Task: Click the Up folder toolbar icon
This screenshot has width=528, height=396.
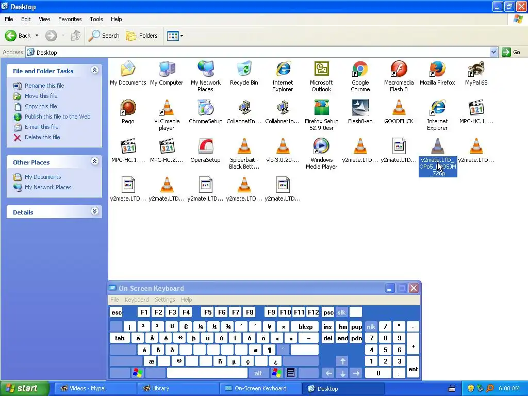Action: pos(75,36)
